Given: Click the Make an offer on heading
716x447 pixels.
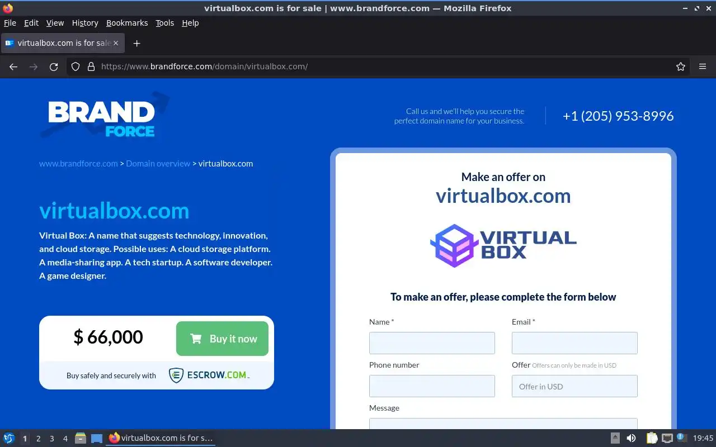Looking at the screenshot, I should click(x=503, y=177).
